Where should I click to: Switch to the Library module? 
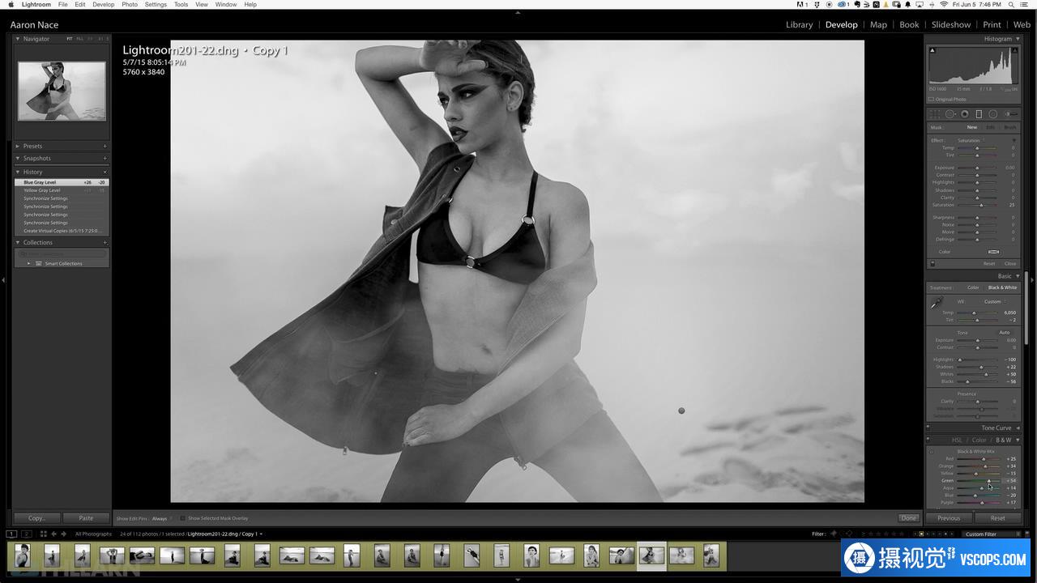(799, 24)
